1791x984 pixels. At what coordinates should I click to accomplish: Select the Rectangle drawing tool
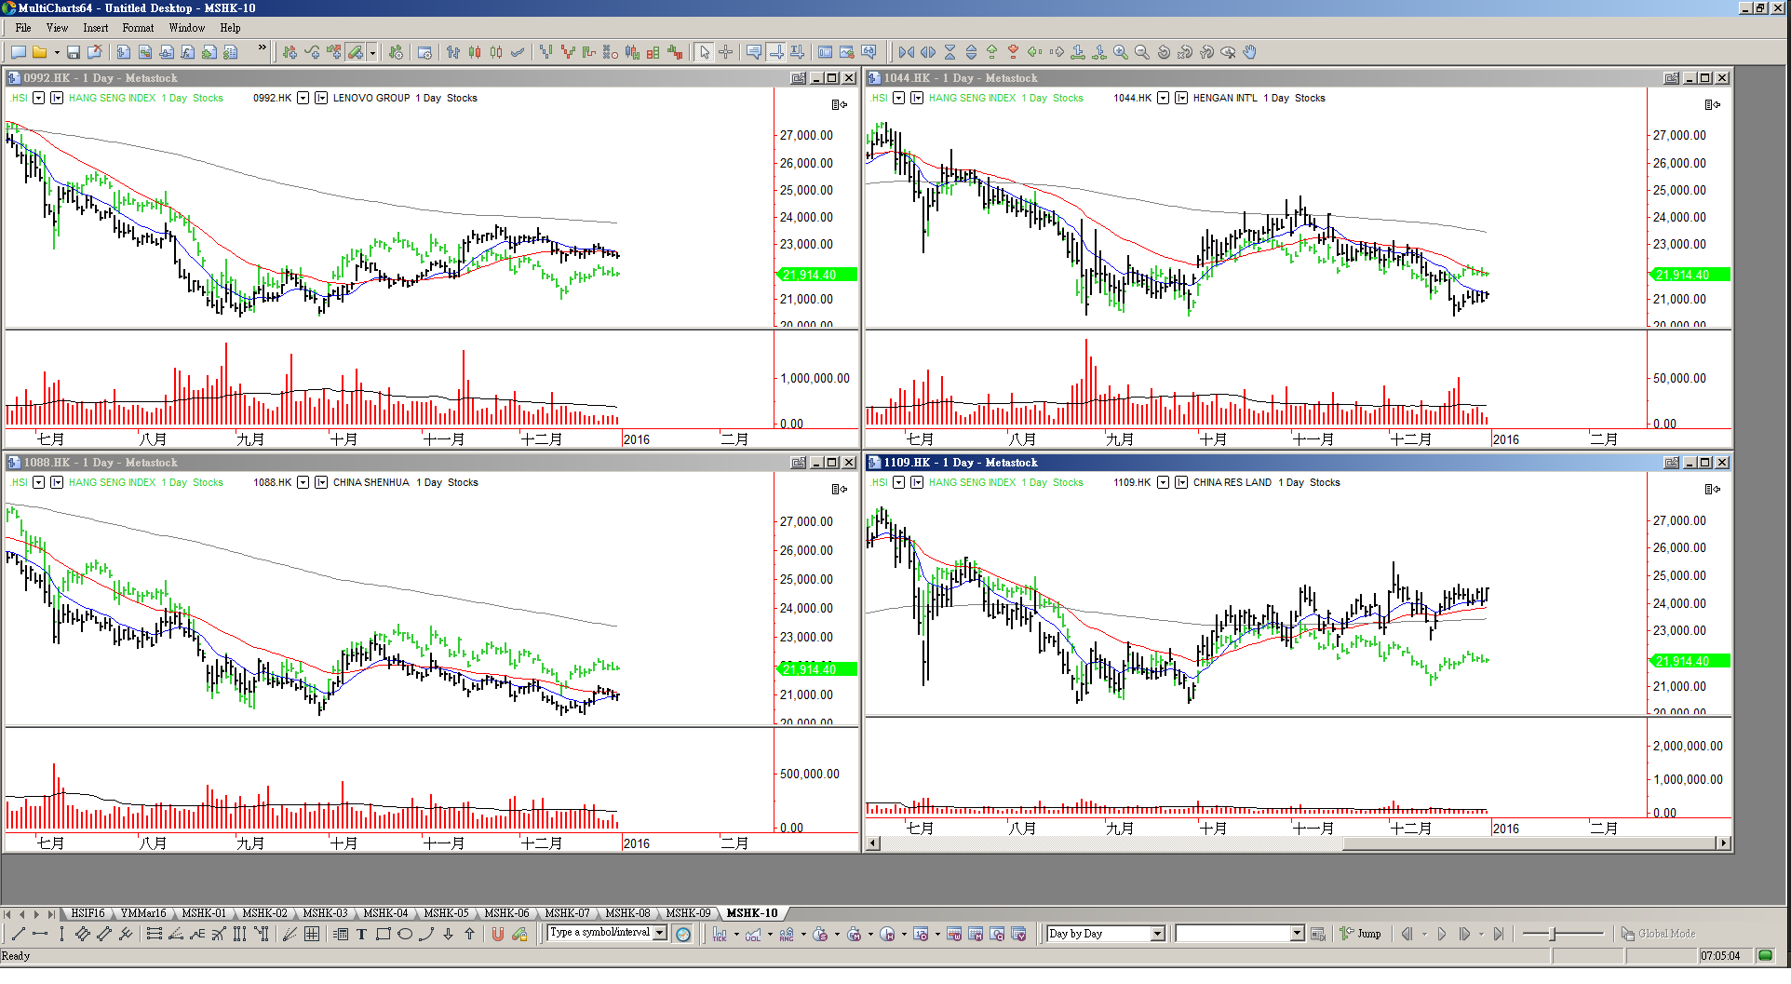pos(383,934)
